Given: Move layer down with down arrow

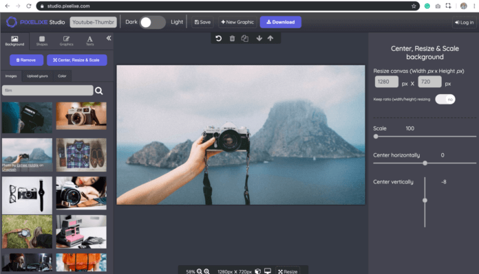Looking at the screenshot, I should click(x=259, y=38).
